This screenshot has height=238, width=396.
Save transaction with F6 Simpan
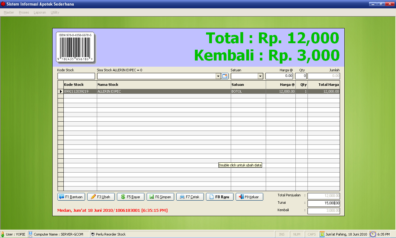click(x=160, y=197)
